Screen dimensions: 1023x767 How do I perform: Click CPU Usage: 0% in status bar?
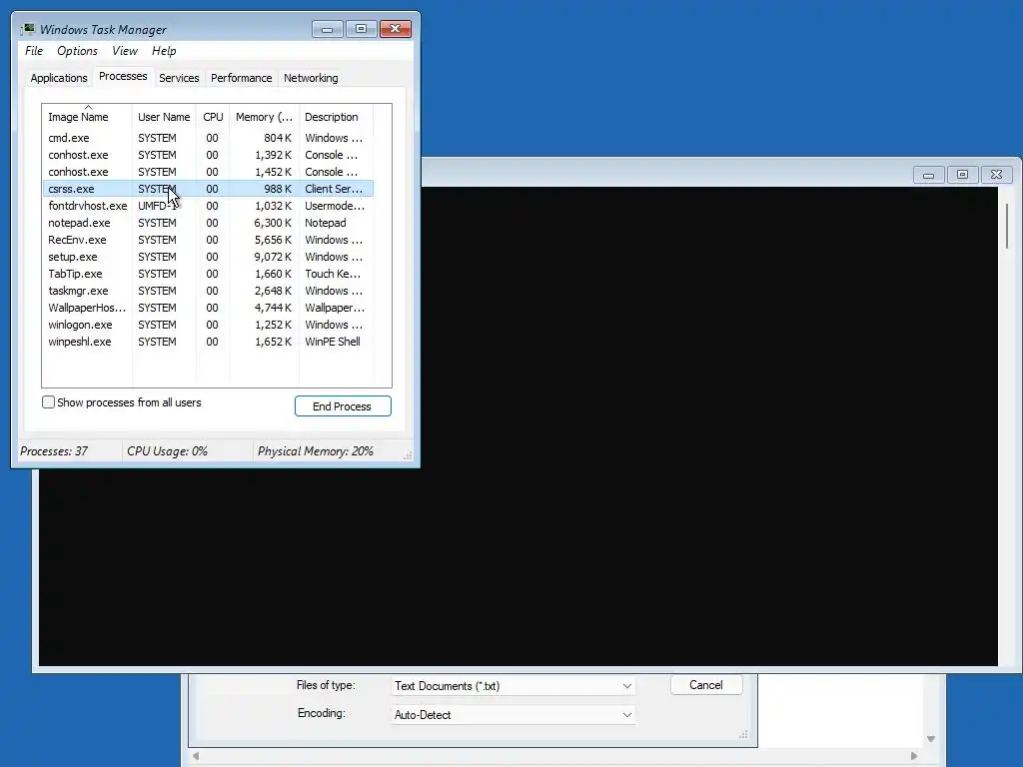coord(167,451)
